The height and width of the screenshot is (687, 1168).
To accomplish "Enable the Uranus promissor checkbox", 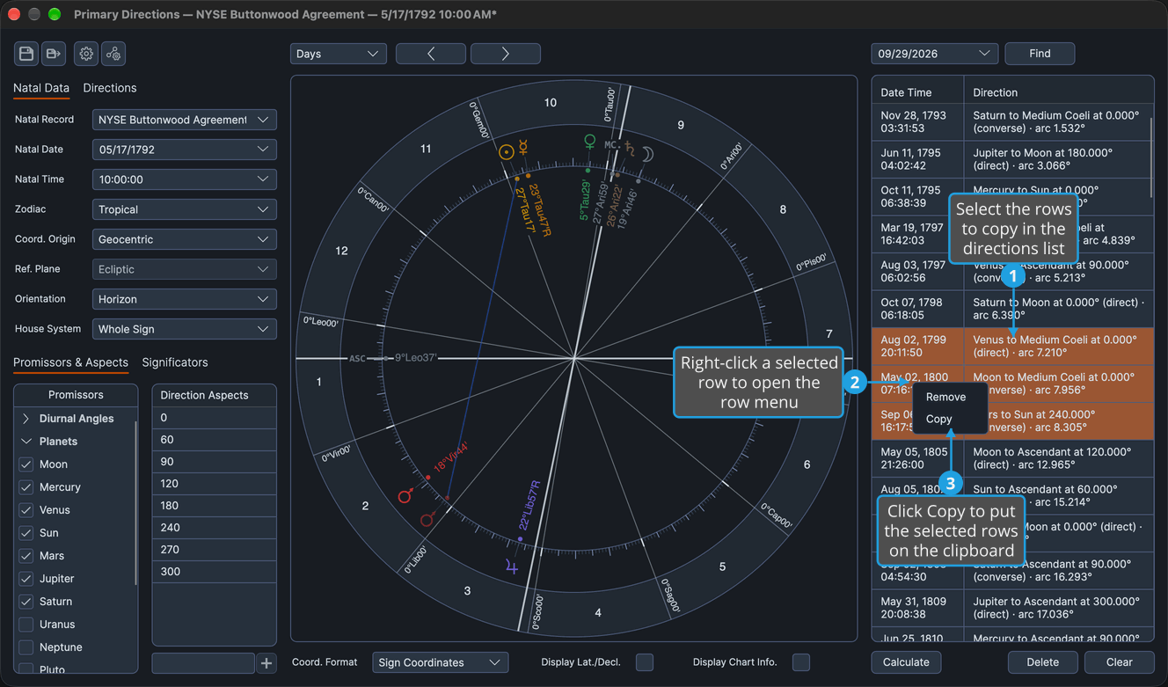I will 26,625.
